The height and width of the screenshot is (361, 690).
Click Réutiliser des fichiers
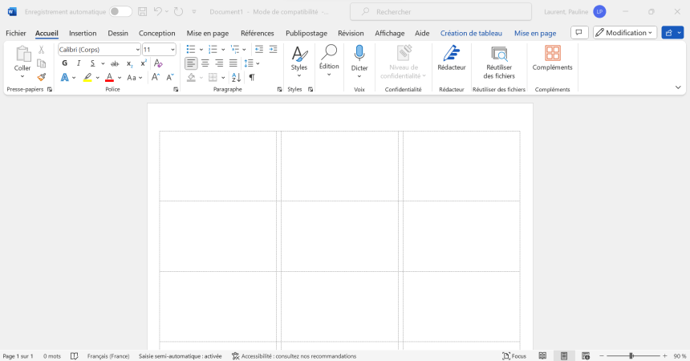[499, 62]
